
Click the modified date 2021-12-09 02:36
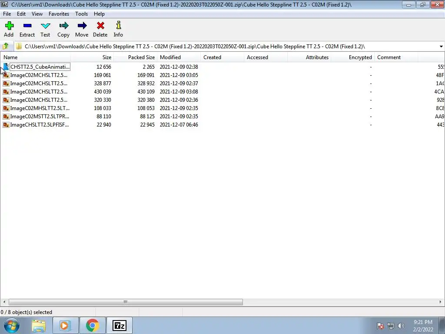pyautogui.click(x=179, y=100)
